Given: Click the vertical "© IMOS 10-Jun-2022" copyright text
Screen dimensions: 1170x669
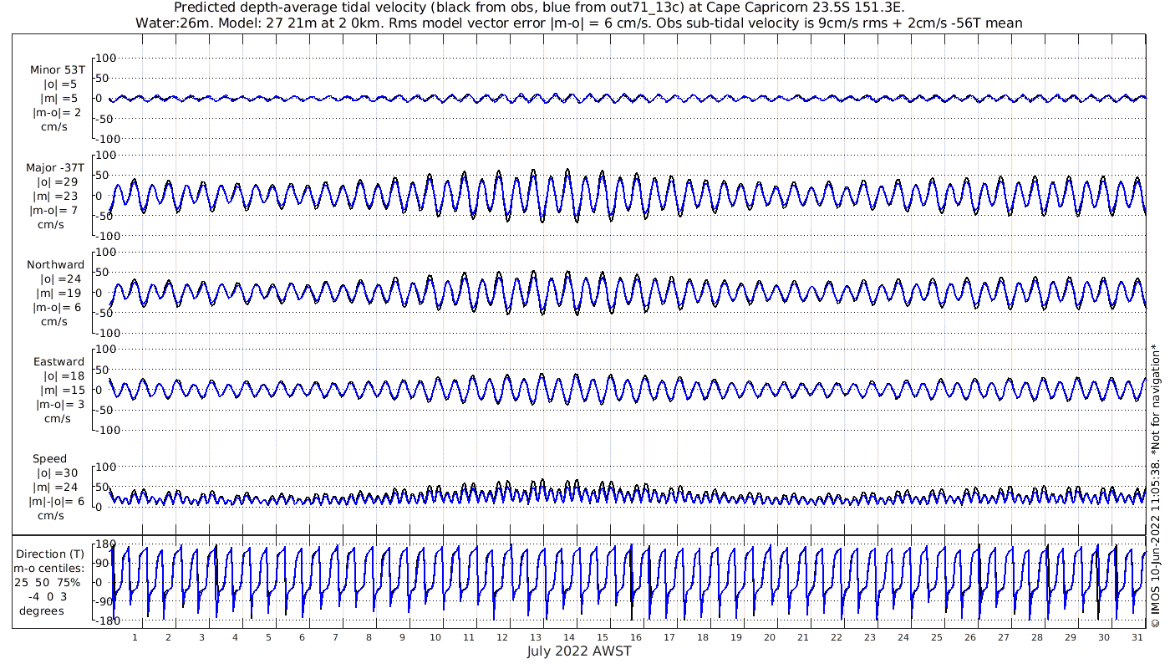Looking at the screenshot, I should [1155, 485].
